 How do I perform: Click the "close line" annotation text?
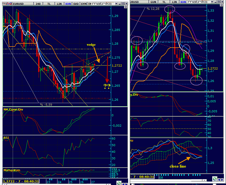coord(178,166)
